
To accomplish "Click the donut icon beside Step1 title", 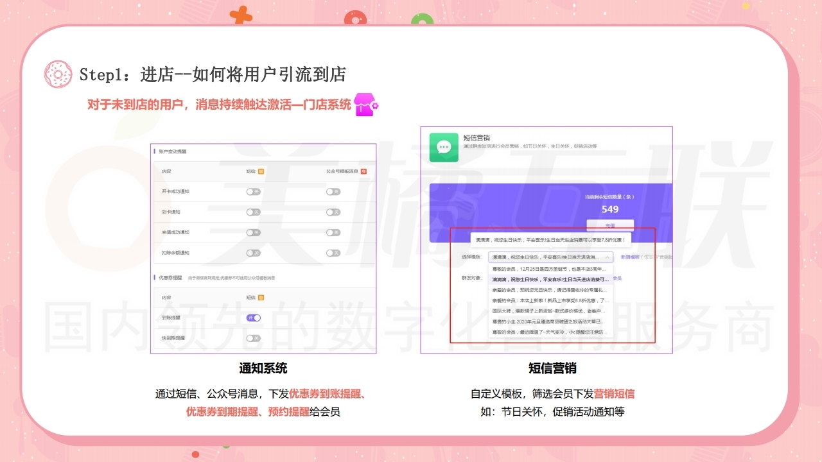I will coord(58,74).
